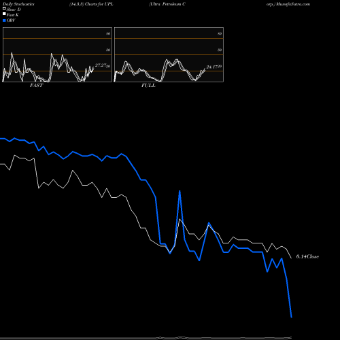Click the 'Fast K' legend text
Image resolution: width=340 pixels, height=340 pixels.
coord(13,15)
